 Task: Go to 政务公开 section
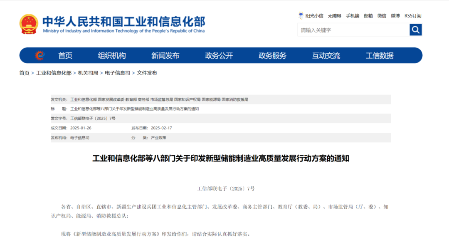tap(219, 56)
